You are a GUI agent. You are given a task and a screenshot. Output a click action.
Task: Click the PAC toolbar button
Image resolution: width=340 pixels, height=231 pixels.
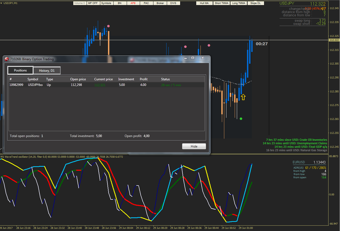pyautogui.click(x=146, y=3)
